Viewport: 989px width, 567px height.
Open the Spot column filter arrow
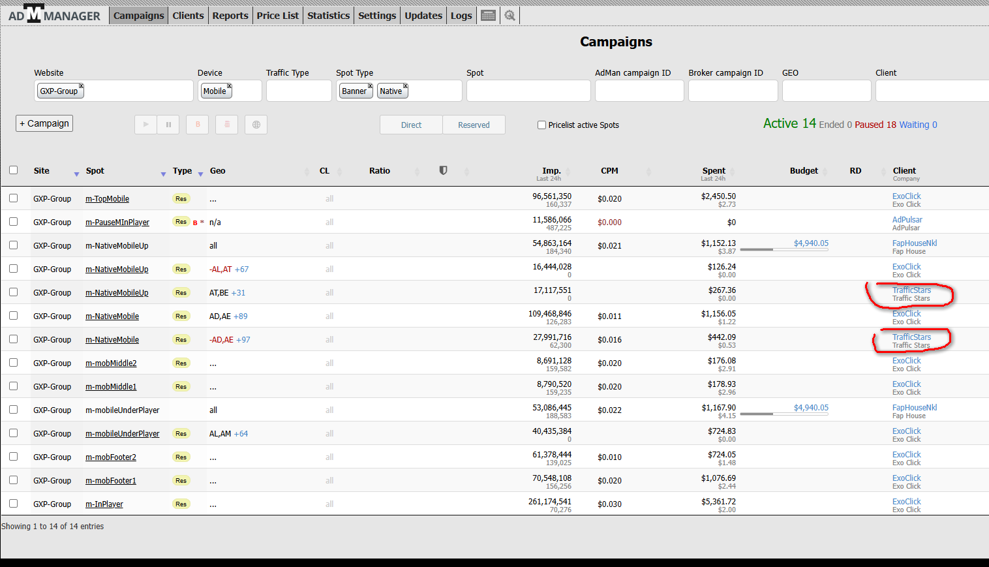pos(163,174)
